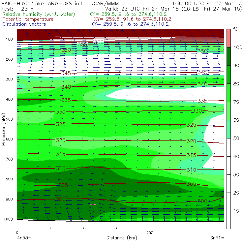Click the "6n51w" end location label
Viewport: 244px width, 244px height.
(217, 238)
